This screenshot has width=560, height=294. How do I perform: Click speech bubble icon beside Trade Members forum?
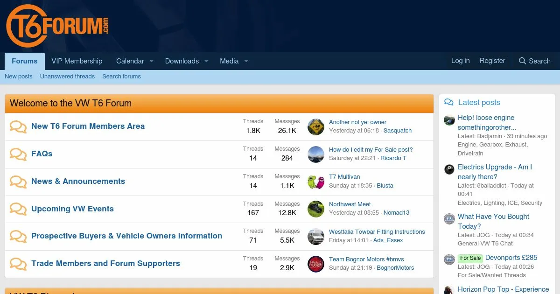pos(18,264)
